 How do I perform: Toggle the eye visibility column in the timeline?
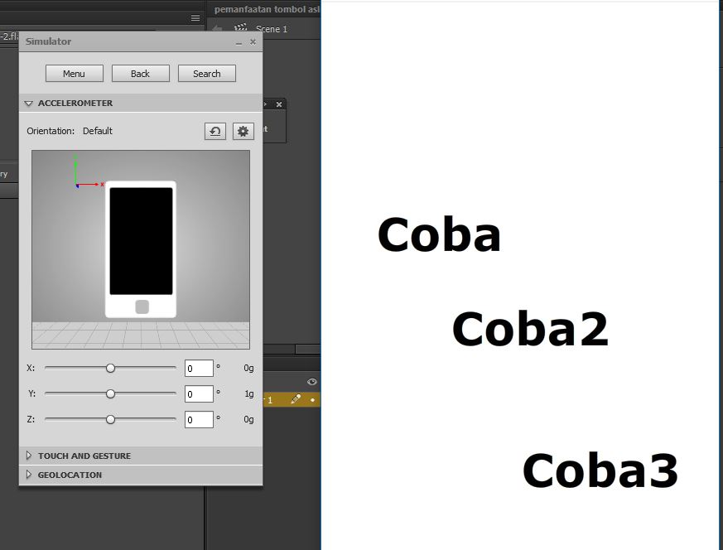(x=311, y=382)
